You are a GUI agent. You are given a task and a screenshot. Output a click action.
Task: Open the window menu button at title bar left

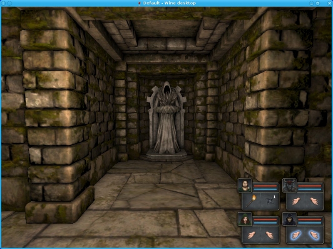tap(3, 3)
